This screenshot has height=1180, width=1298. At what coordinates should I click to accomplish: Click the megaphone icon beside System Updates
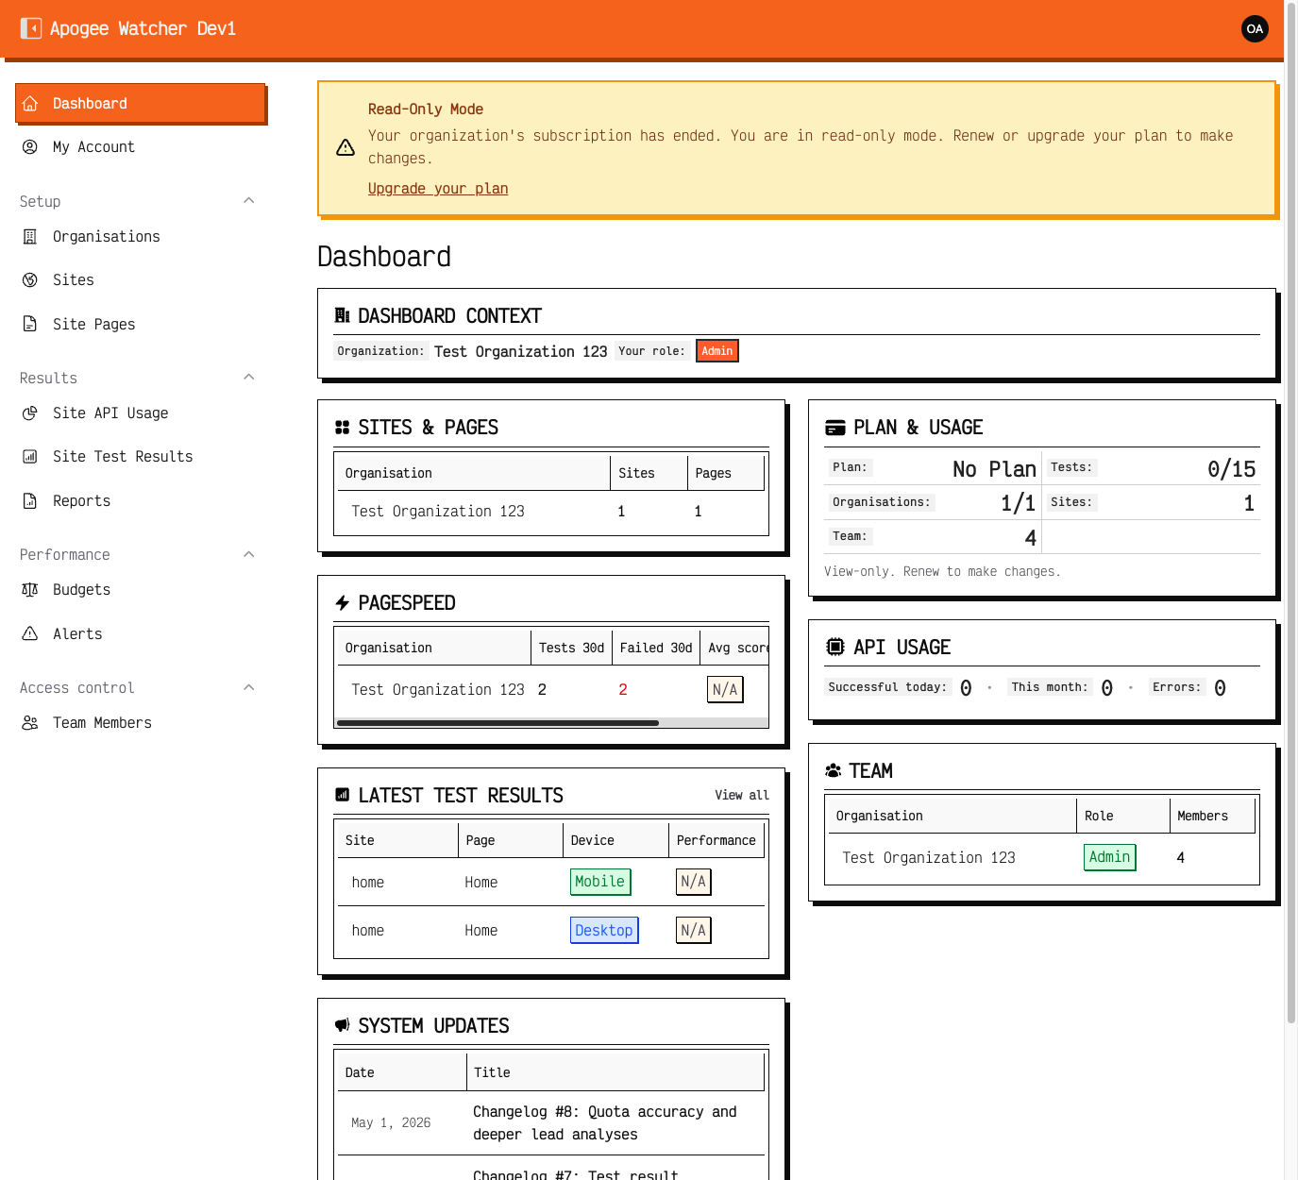pyautogui.click(x=343, y=1025)
